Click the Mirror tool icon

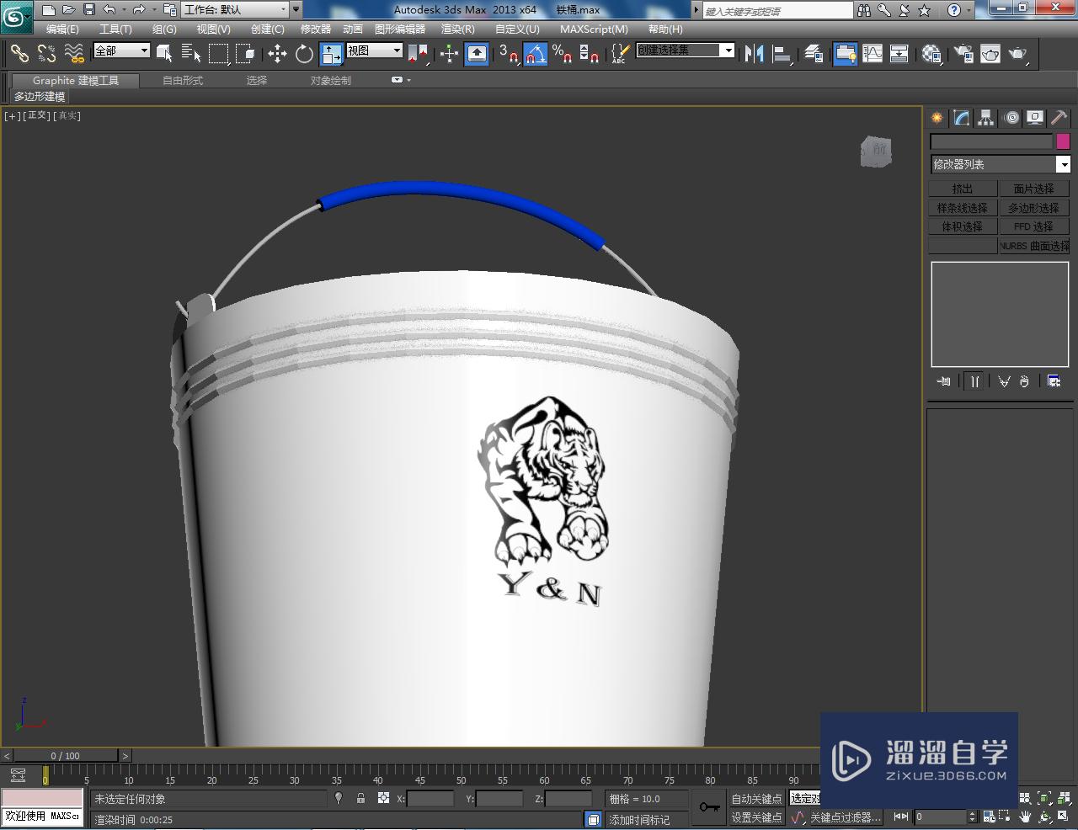[755, 54]
